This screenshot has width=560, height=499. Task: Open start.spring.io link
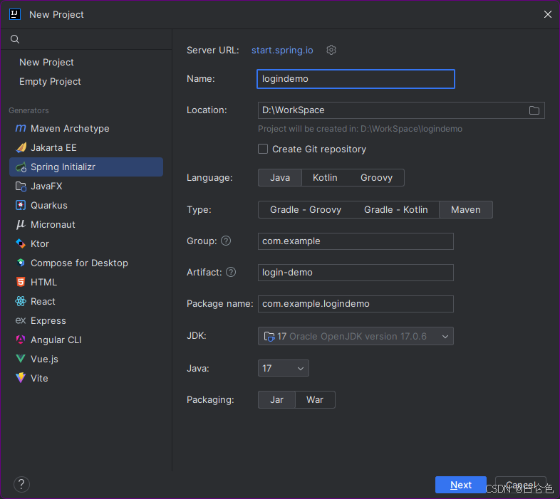[282, 51]
